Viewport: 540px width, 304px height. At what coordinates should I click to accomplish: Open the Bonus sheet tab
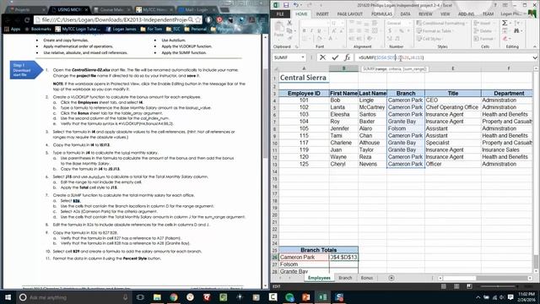click(367, 278)
